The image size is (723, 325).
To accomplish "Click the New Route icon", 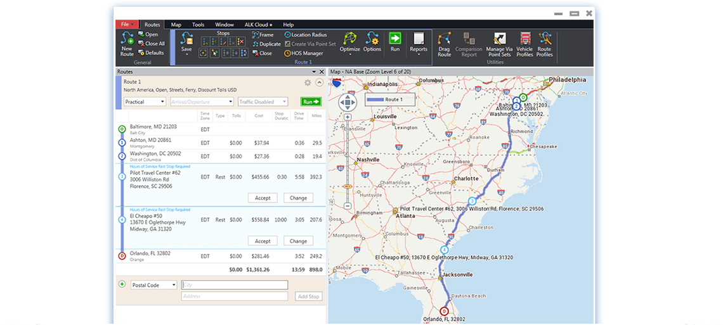I will [127, 39].
